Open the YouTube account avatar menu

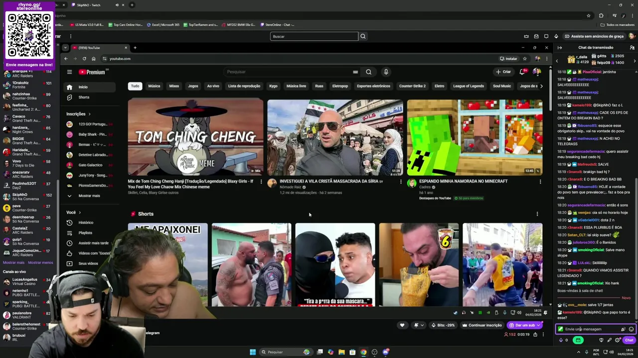click(x=537, y=72)
